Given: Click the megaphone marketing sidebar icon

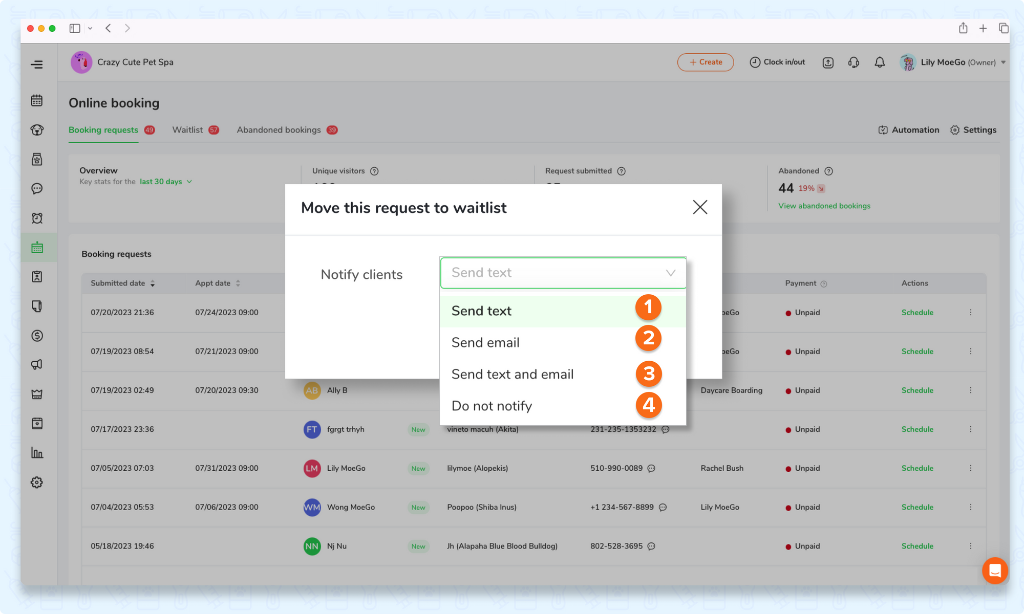Looking at the screenshot, I should click(37, 365).
